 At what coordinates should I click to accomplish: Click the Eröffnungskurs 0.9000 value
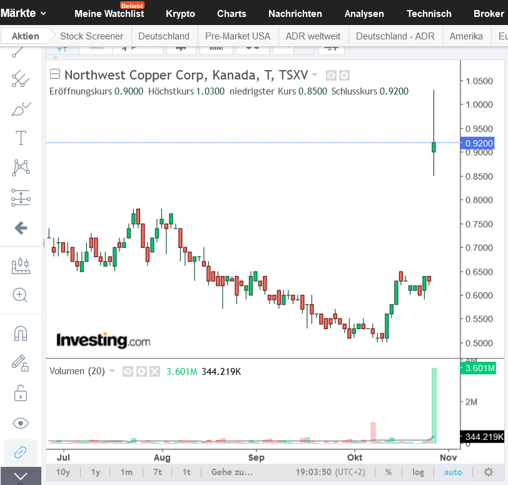click(129, 91)
